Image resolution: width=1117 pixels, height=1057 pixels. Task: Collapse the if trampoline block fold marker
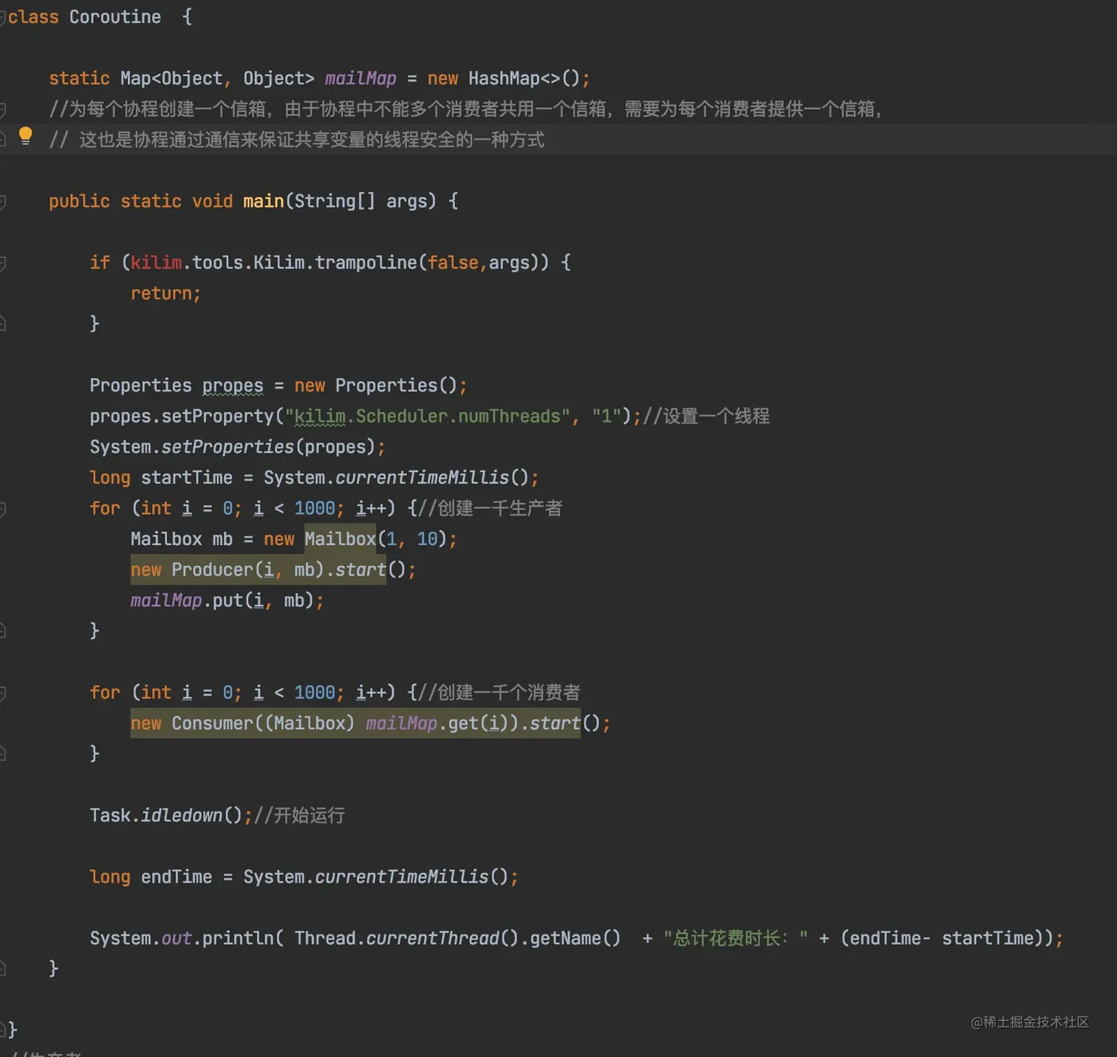tap(2, 263)
